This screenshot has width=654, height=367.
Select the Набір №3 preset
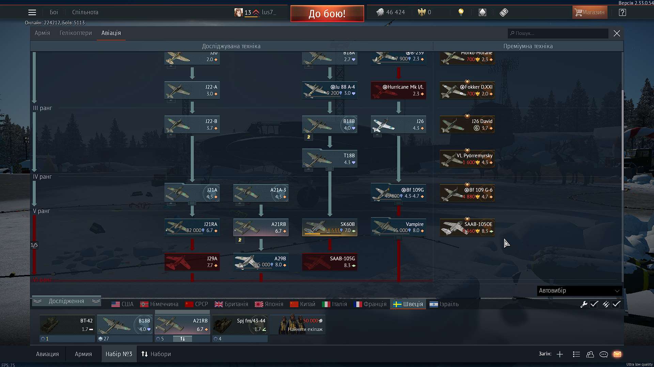coord(119,354)
